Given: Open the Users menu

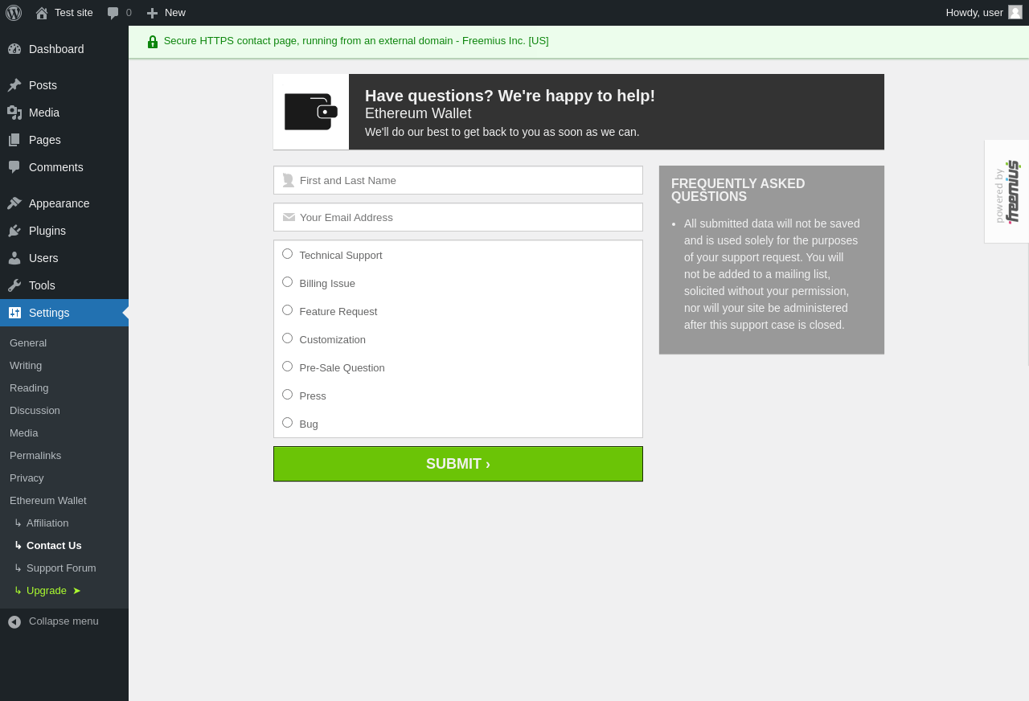Looking at the screenshot, I should (64, 258).
